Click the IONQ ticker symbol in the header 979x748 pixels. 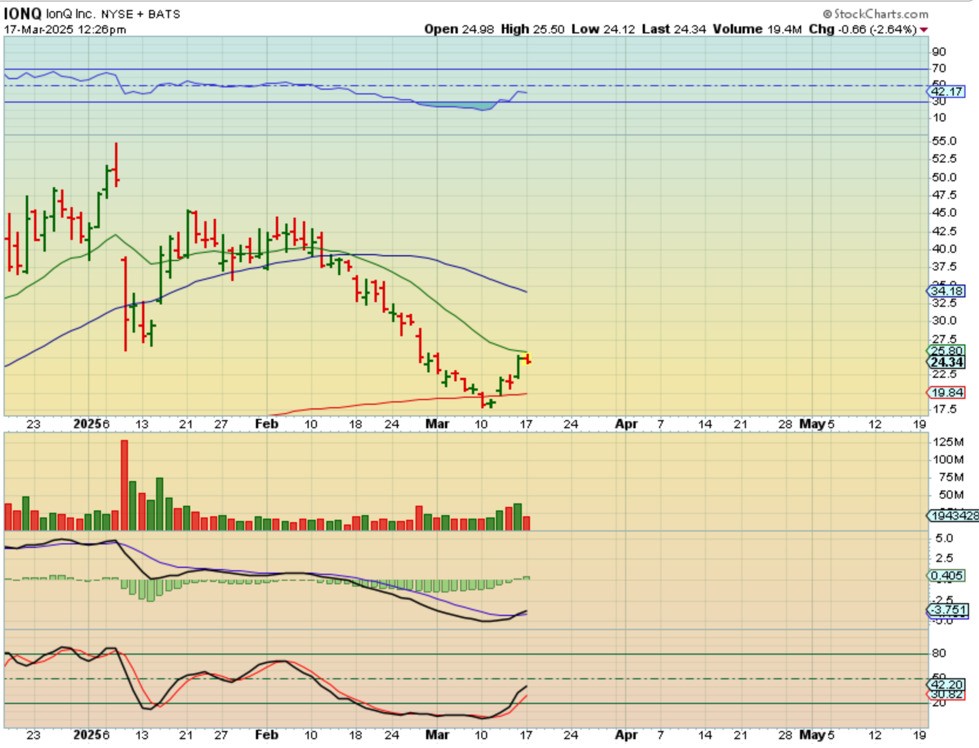22,13
